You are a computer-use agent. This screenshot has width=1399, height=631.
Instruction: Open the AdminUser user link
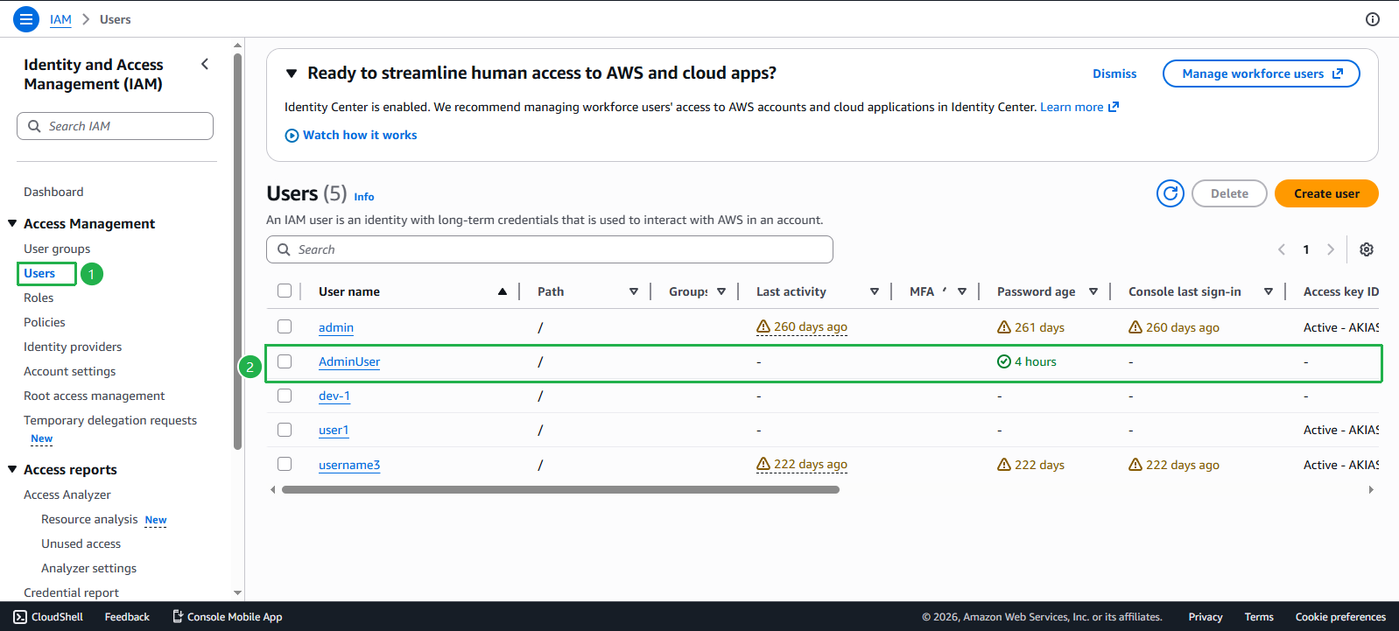(x=349, y=361)
